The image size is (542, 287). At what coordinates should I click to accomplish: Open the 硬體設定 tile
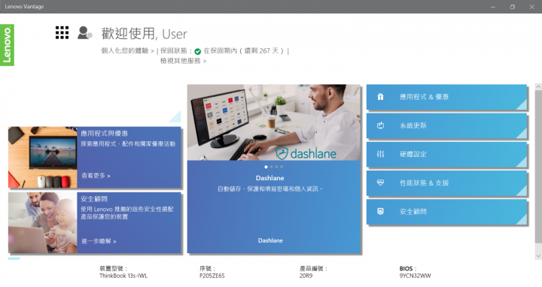click(x=446, y=154)
